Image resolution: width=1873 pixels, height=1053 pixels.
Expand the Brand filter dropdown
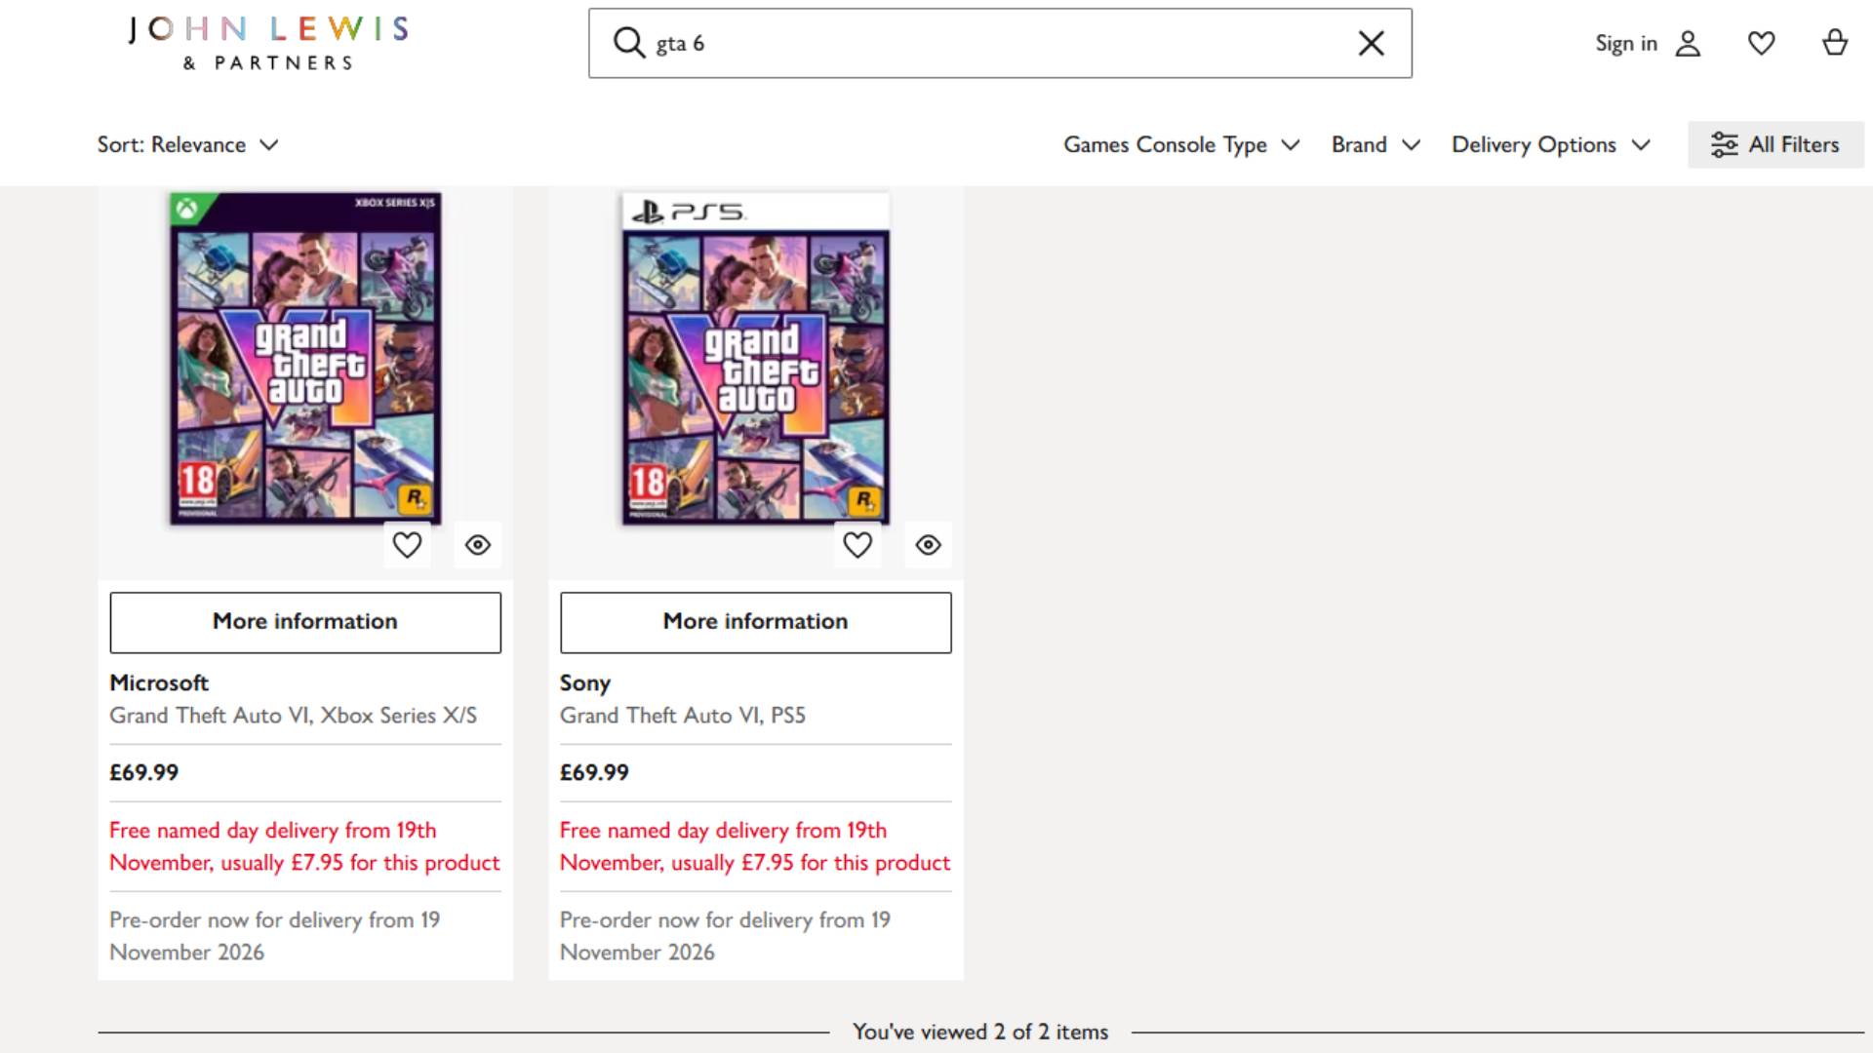[x=1375, y=144]
